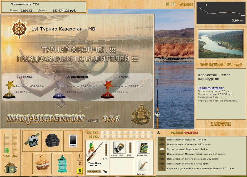Viewport: 247px width, 177px height.
Task: Click the river location photo thumbnail
Action: tap(221, 44)
